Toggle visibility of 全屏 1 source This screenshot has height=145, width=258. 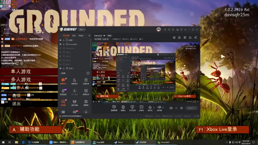point(60,40)
